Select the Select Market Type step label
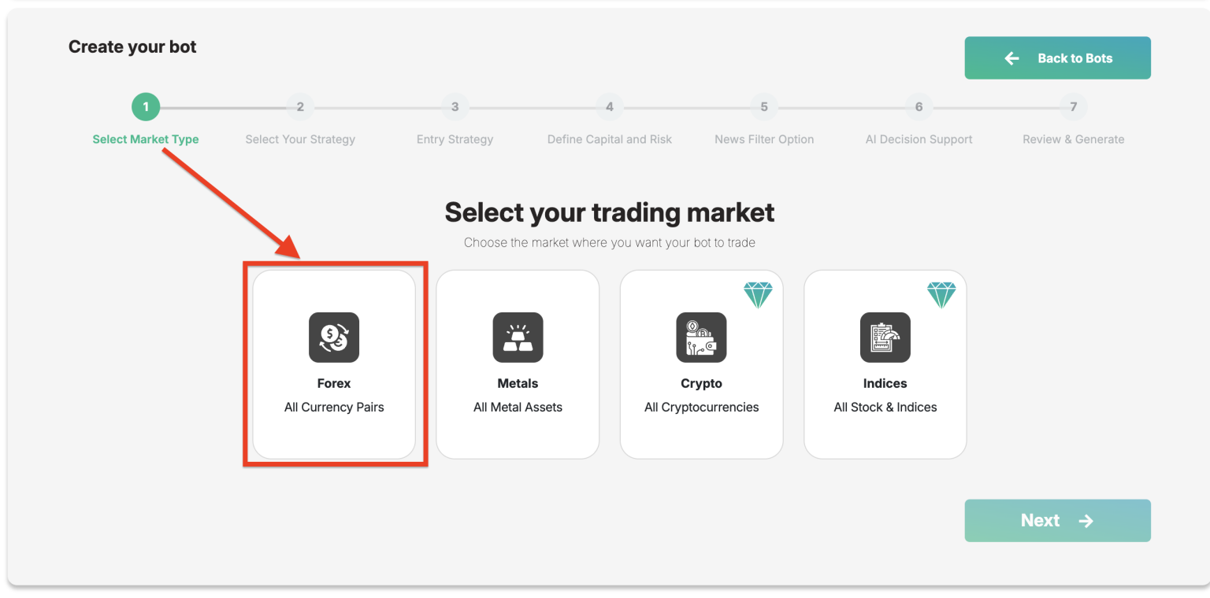The height and width of the screenshot is (598, 1210). pyautogui.click(x=146, y=138)
